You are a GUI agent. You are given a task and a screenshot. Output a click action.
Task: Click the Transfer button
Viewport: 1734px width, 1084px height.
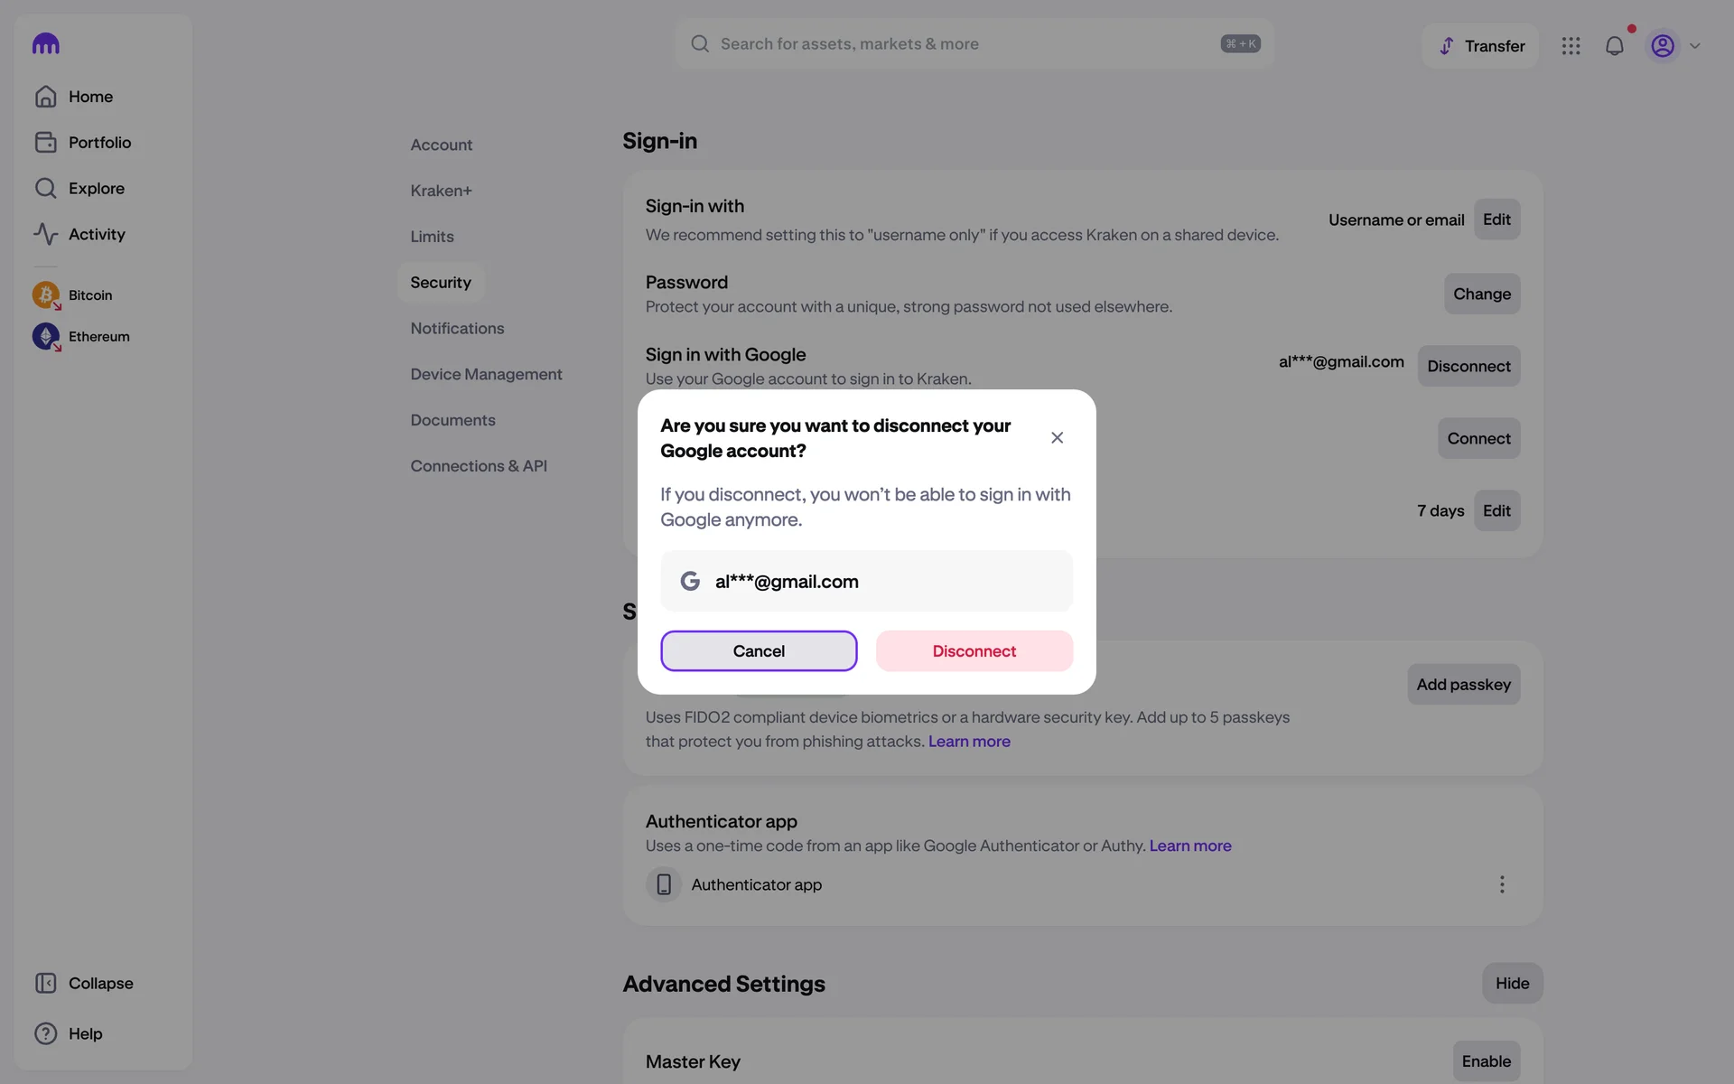pyautogui.click(x=1480, y=46)
